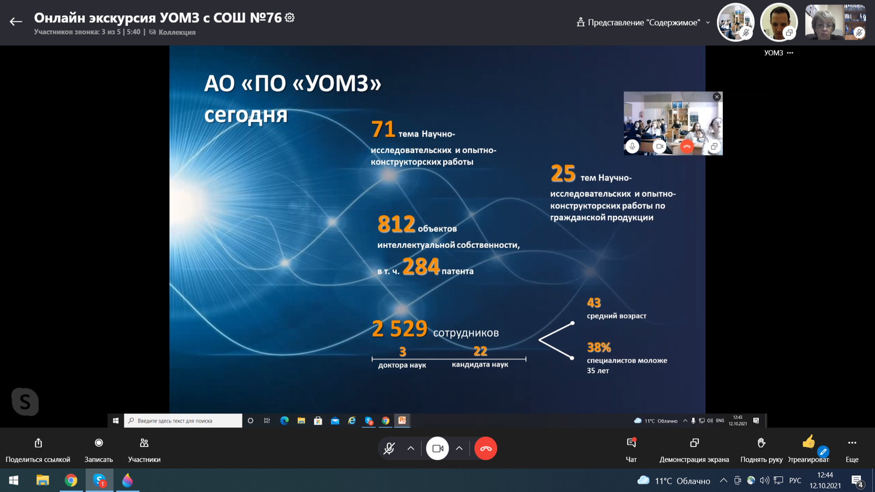Open the Участники participants list

tap(144, 451)
